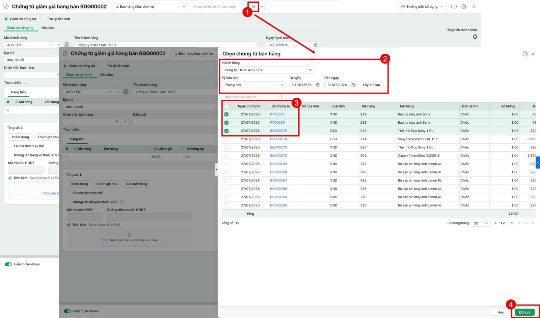Confirm selection with the Đồng ý button
Image resolution: width=540 pixels, height=318 pixels.
click(524, 312)
